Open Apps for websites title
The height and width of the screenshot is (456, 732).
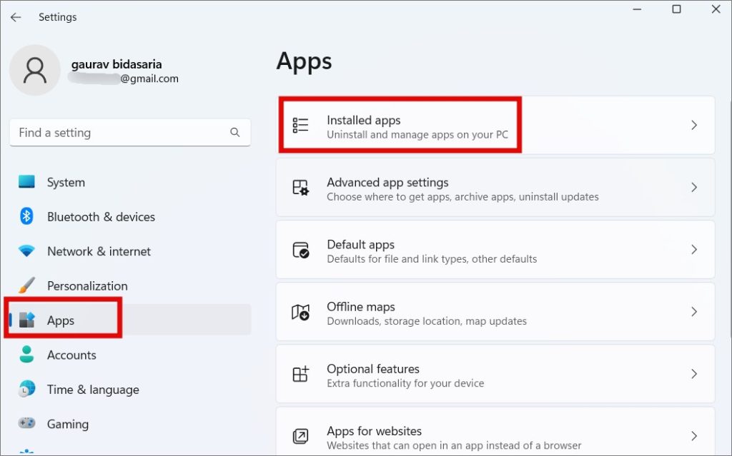click(x=374, y=431)
